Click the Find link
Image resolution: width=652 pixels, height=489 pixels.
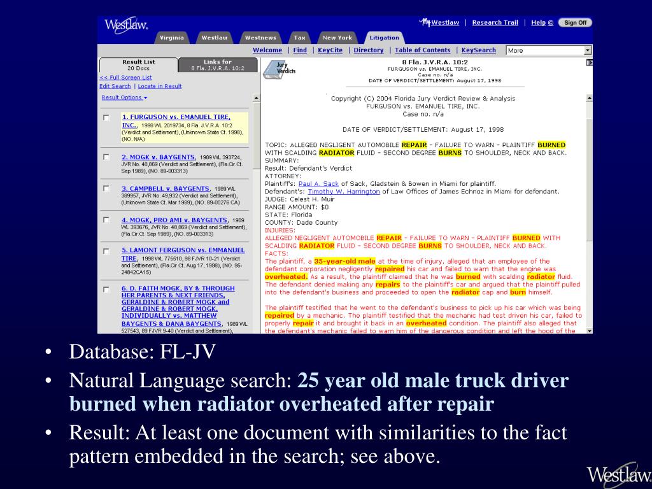click(x=300, y=50)
